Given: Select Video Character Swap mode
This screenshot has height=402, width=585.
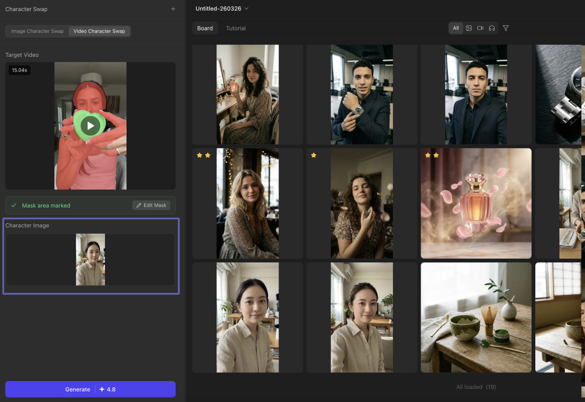Looking at the screenshot, I should 99,31.
